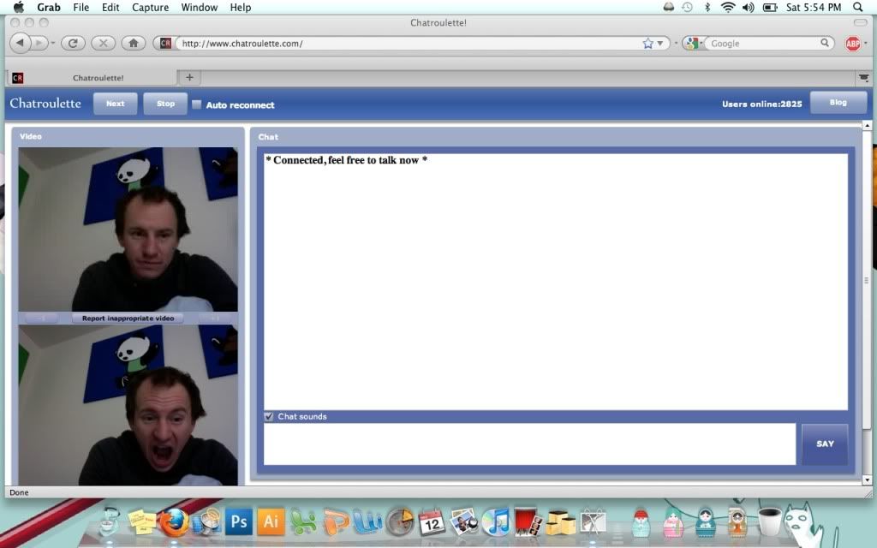This screenshot has height=548, width=877.
Task: Click the page scrollbar down arrow
Action: [x=867, y=479]
